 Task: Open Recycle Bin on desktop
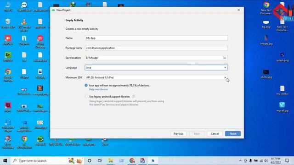8,23
